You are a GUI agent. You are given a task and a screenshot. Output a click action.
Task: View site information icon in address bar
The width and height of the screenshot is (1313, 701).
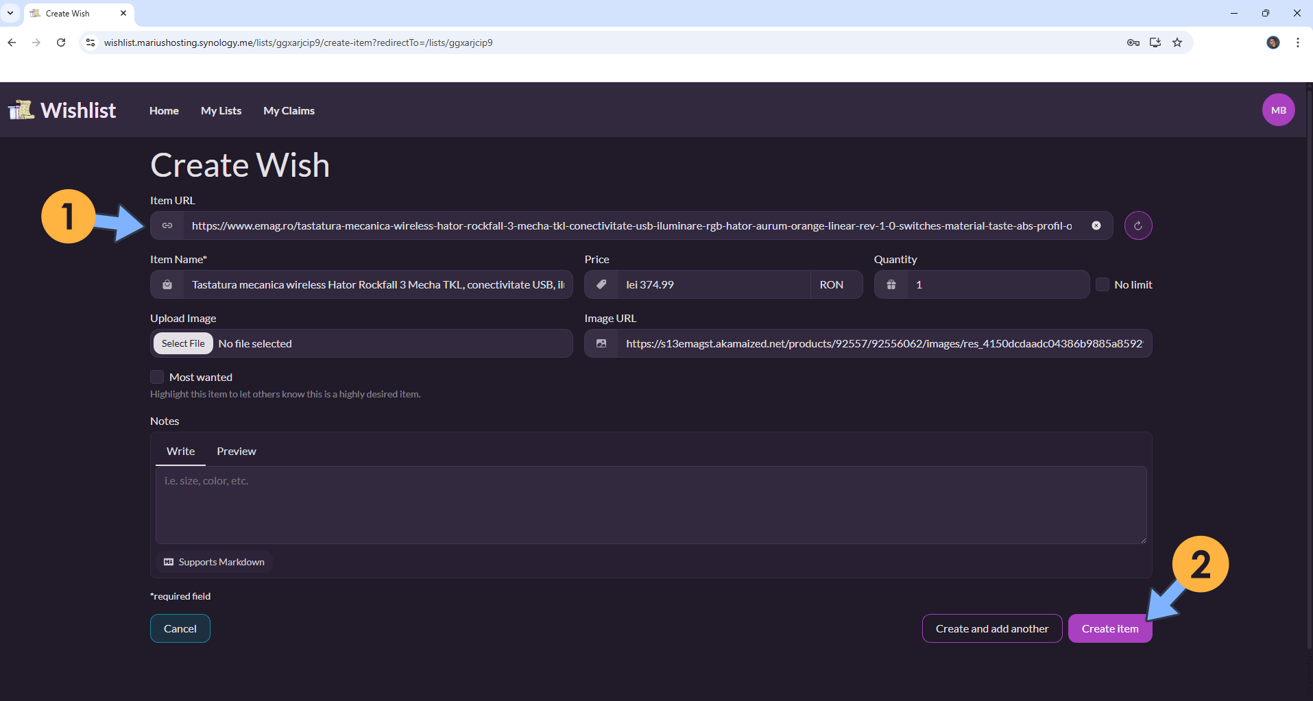pos(91,42)
